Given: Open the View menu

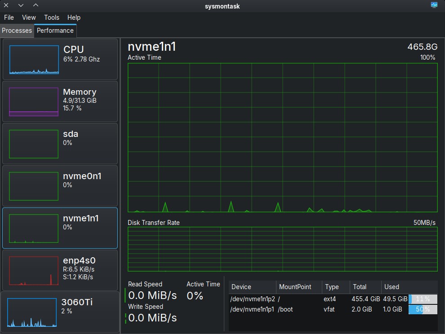Looking at the screenshot, I should point(29,18).
